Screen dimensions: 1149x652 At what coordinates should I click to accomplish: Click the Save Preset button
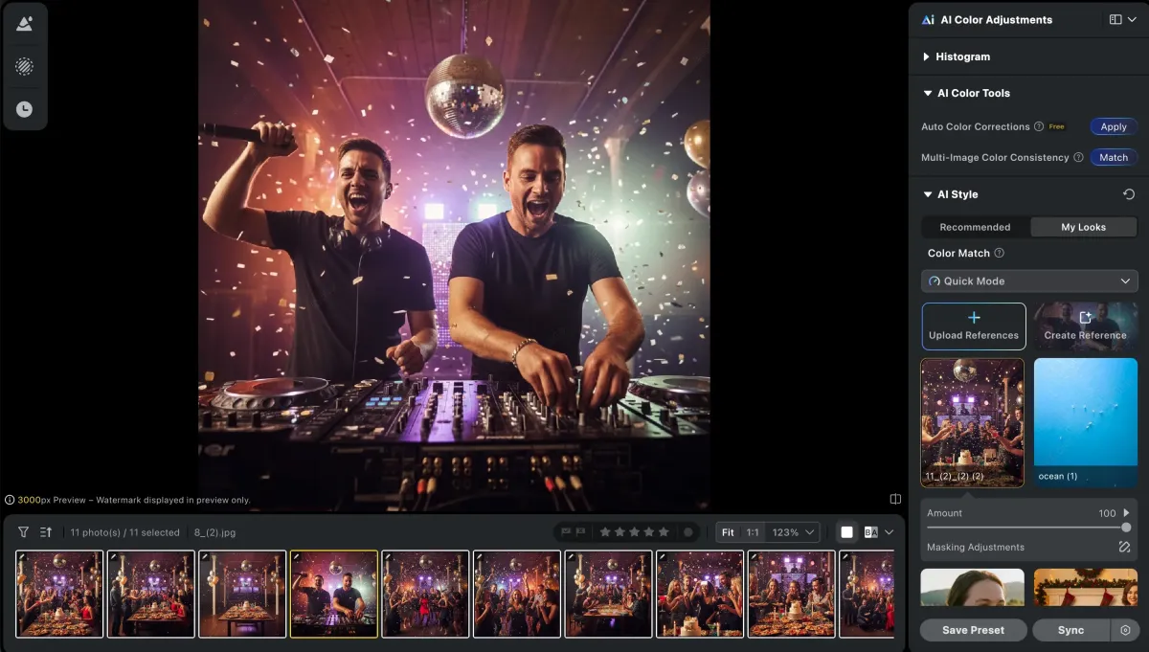pos(973,630)
